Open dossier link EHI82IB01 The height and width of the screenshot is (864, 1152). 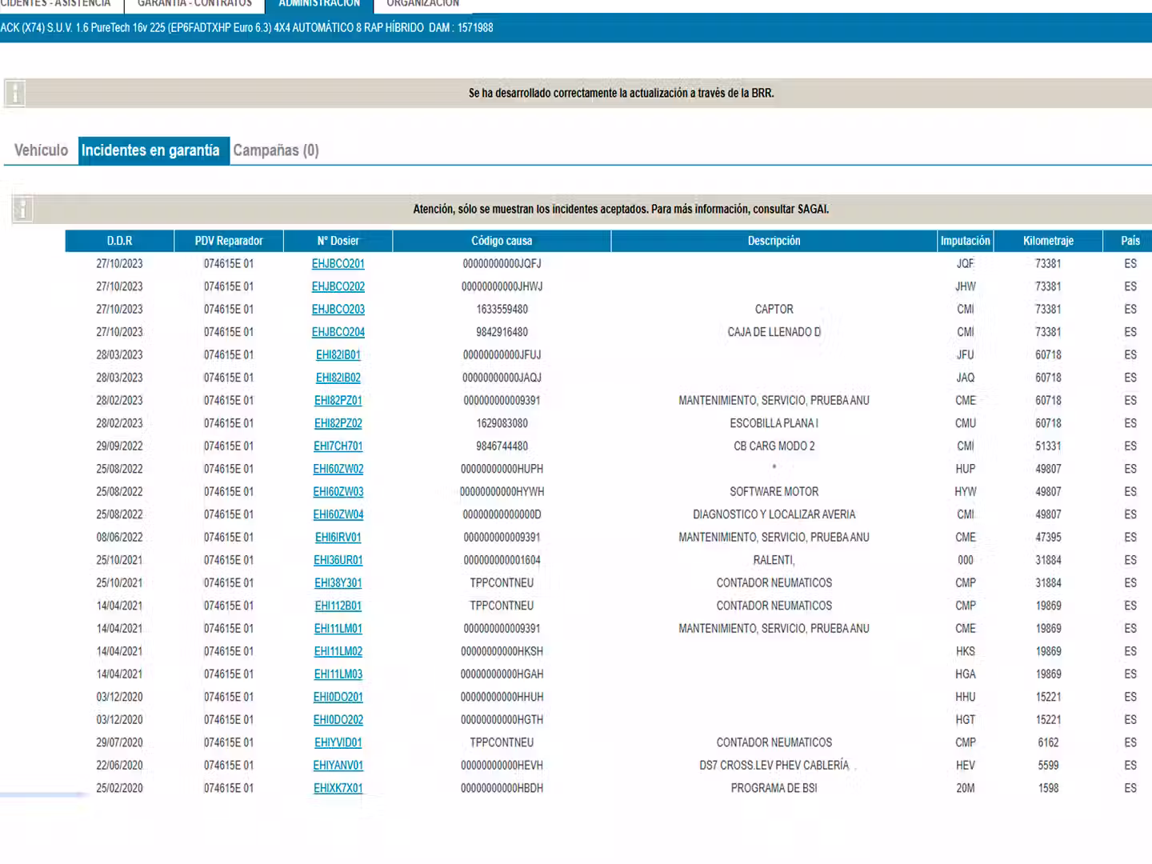[338, 355]
